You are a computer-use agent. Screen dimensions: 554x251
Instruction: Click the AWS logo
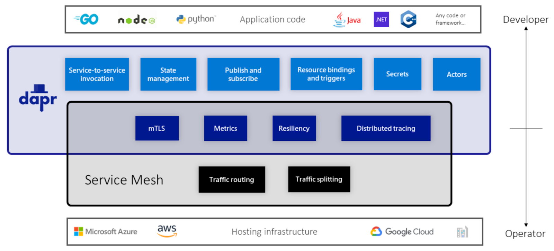click(167, 231)
